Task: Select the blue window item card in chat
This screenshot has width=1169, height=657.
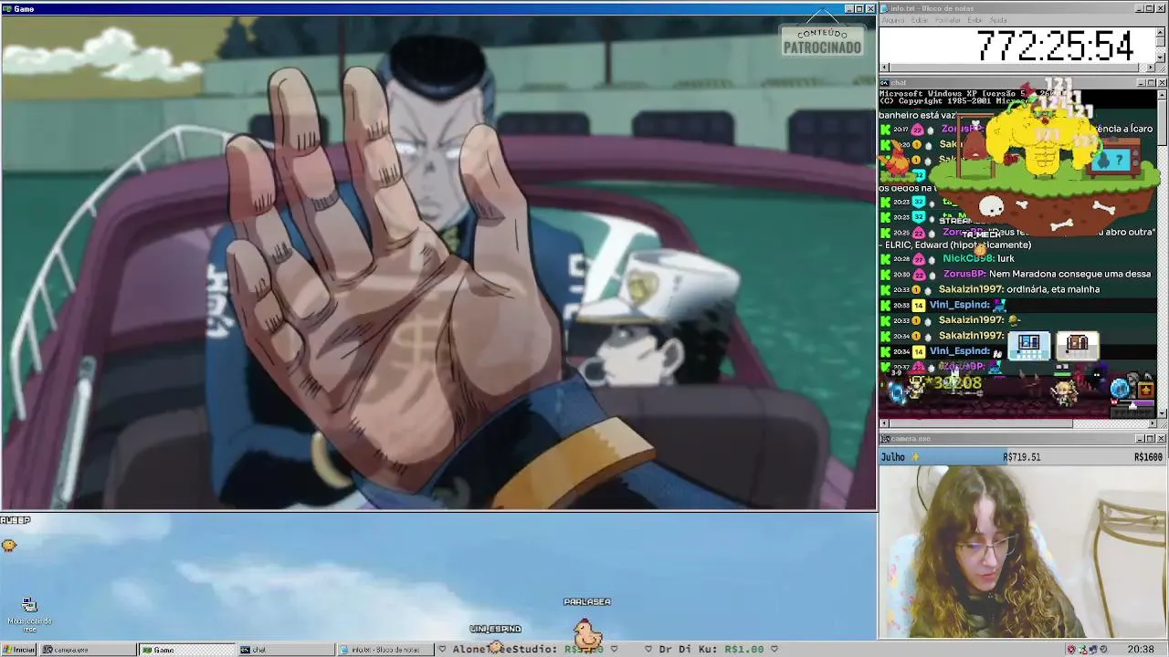Action: coord(1028,345)
